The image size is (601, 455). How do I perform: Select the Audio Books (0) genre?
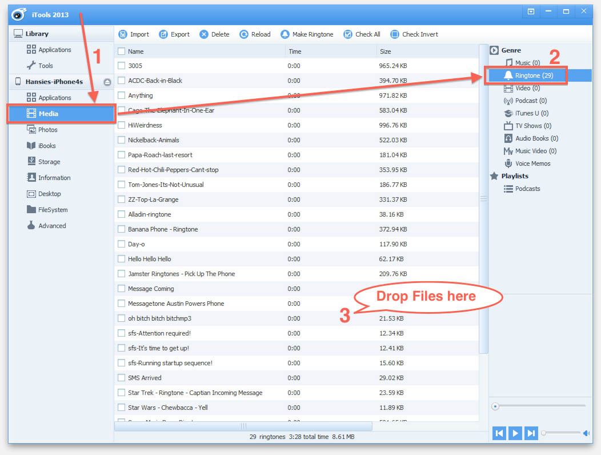tap(531, 138)
